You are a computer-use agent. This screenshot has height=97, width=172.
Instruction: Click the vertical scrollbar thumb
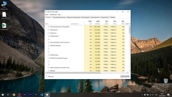coord(130,30)
